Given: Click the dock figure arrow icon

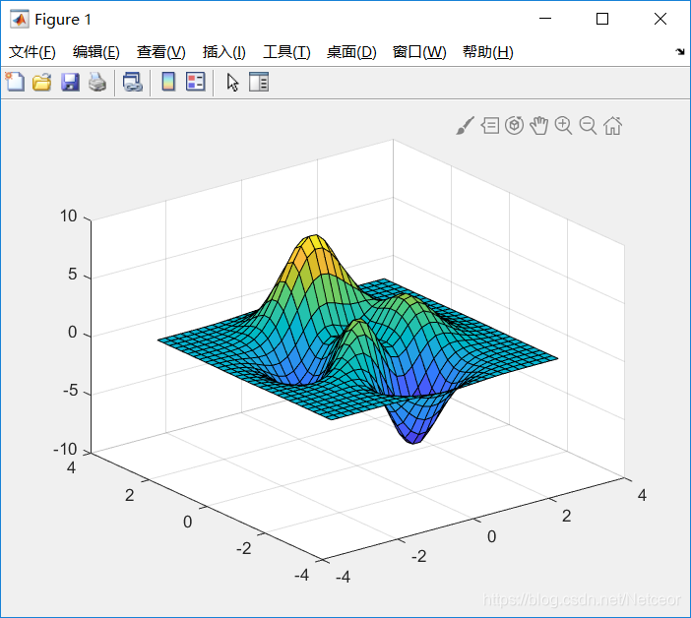Looking at the screenshot, I should 680,52.
